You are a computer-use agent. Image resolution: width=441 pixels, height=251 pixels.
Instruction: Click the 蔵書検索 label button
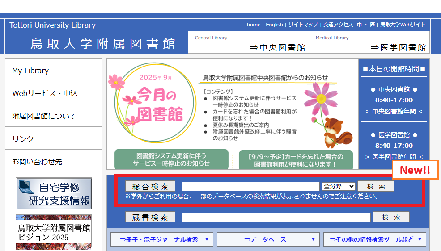tap(150, 217)
